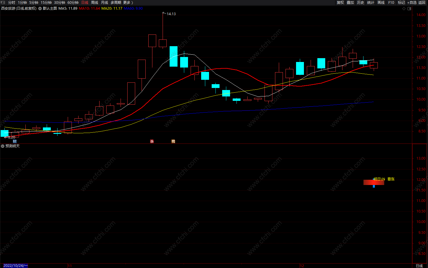The image size is (428, 268).
Task: Click the 标记 mark button
Action: tap(401, 2)
